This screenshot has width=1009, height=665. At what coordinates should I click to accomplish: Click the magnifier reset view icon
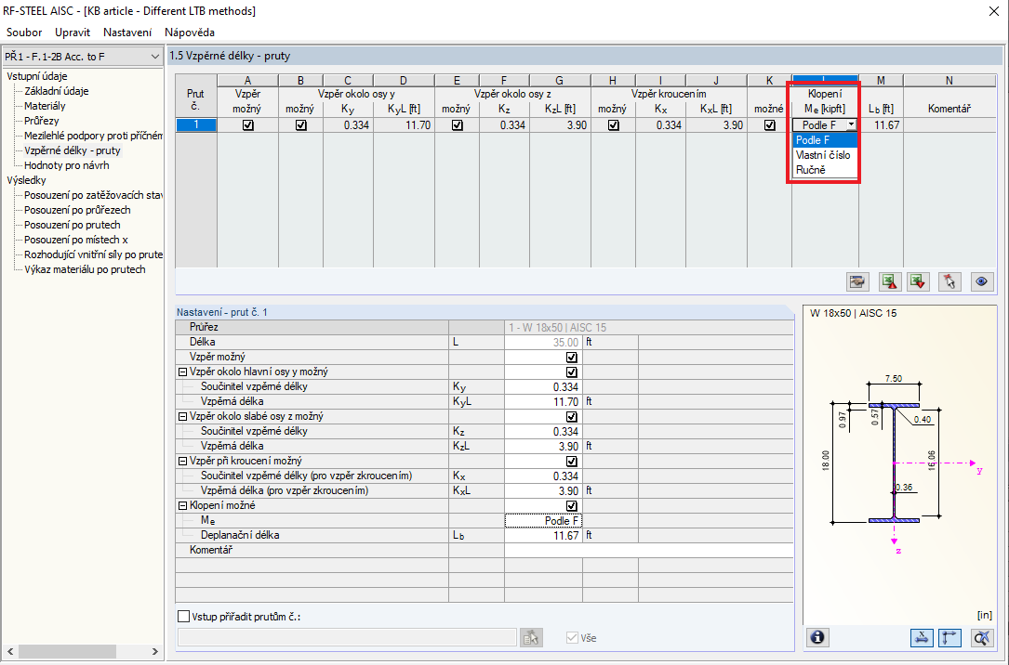[981, 637]
